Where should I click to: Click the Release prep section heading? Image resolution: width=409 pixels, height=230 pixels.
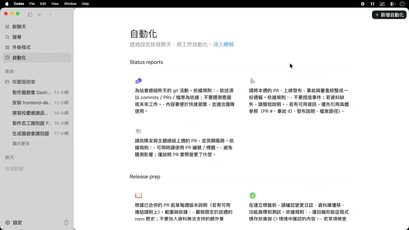coord(145,177)
